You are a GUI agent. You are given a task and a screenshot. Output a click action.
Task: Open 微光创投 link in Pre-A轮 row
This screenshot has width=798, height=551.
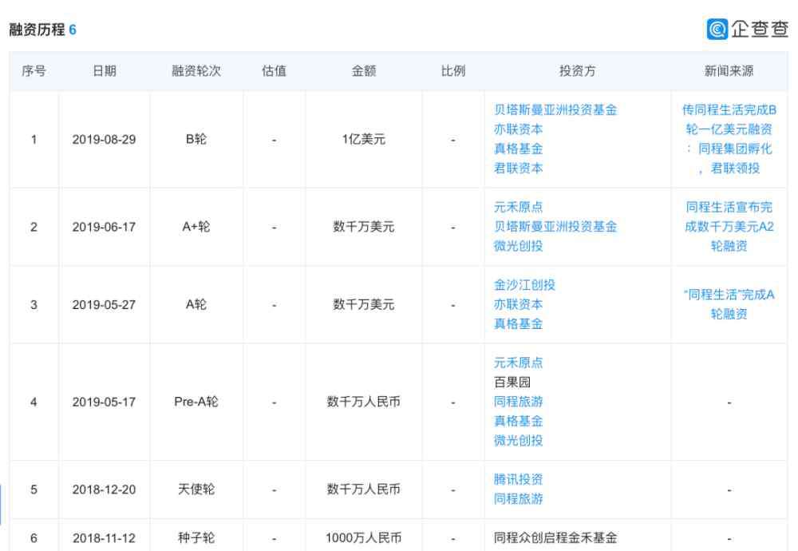(x=518, y=441)
